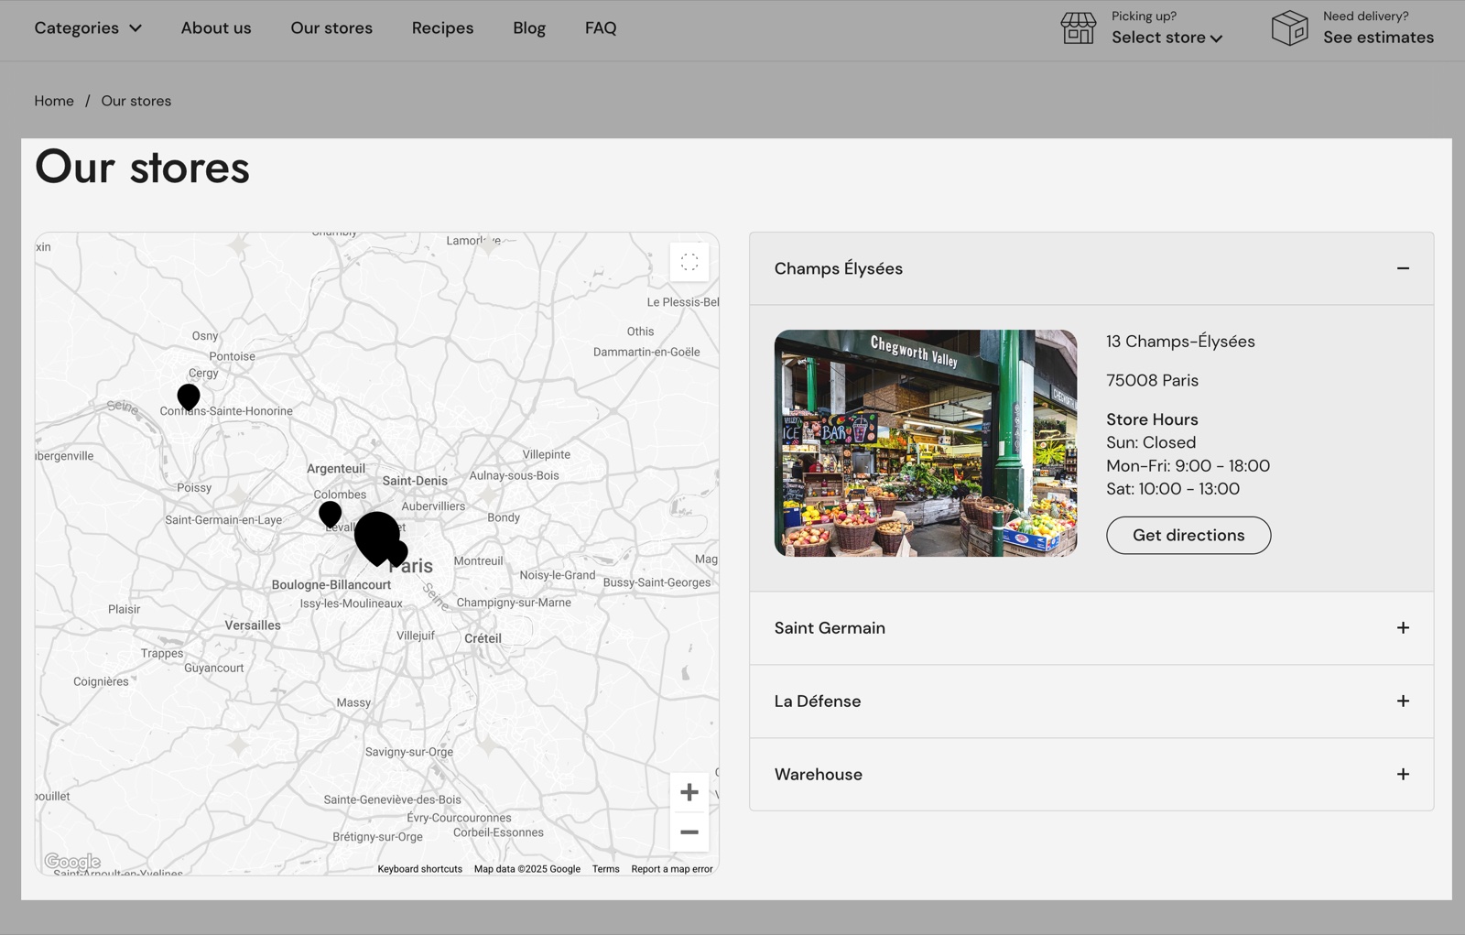Click the large map pin over Paris

[x=377, y=538]
